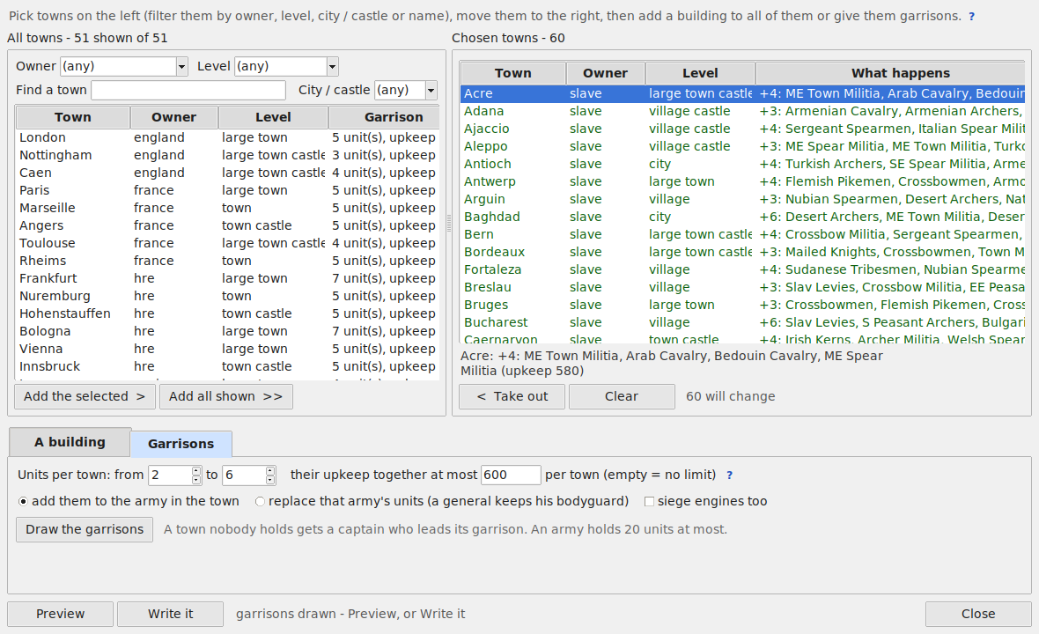This screenshot has width=1039, height=634.
Task: Select Nuremburg row in all towns
Action: tap(227, 296)
